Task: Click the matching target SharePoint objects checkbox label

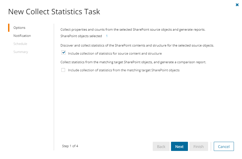Action: (124, 70)
